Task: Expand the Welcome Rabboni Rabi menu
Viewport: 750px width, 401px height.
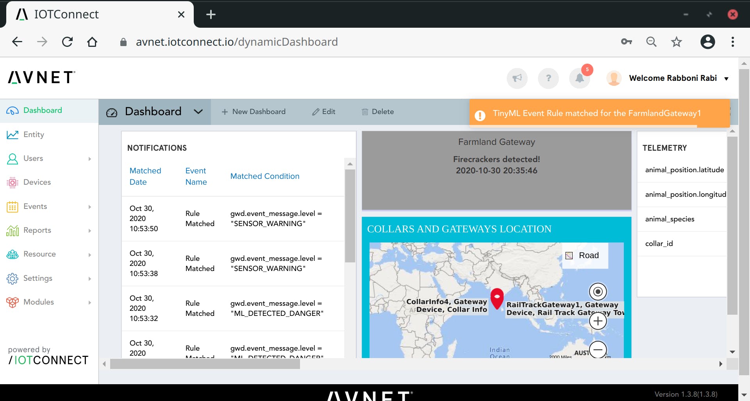Action: tap(679, 78)
